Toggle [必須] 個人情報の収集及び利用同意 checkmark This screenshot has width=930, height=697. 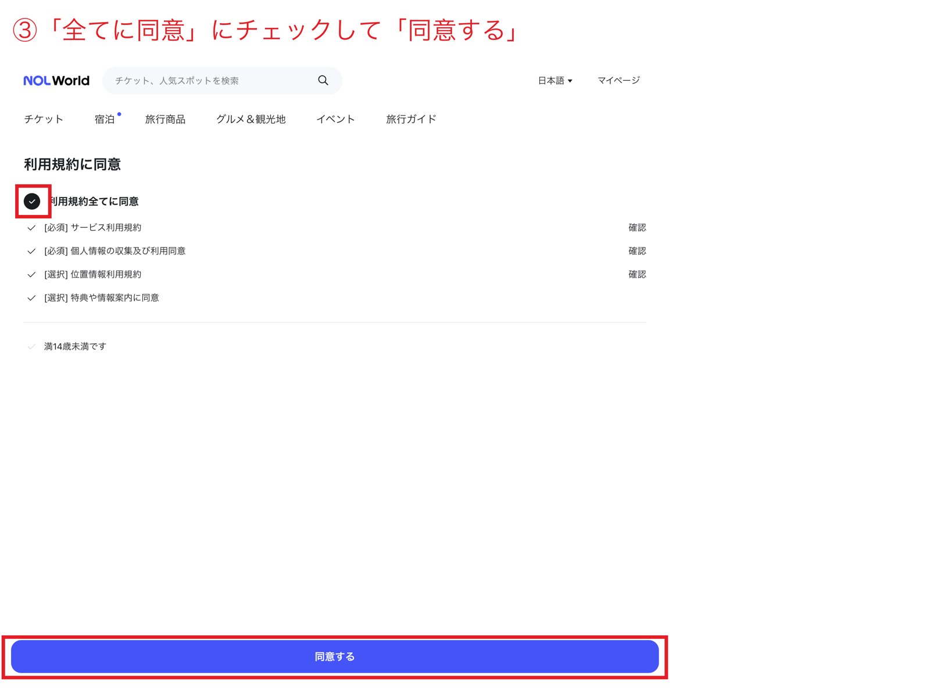coord(31,251)
